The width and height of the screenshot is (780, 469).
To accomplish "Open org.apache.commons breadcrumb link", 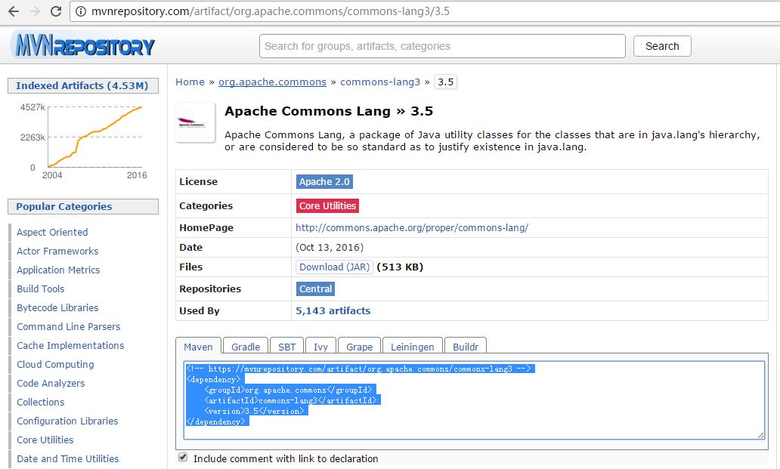I will coord(273,82).
